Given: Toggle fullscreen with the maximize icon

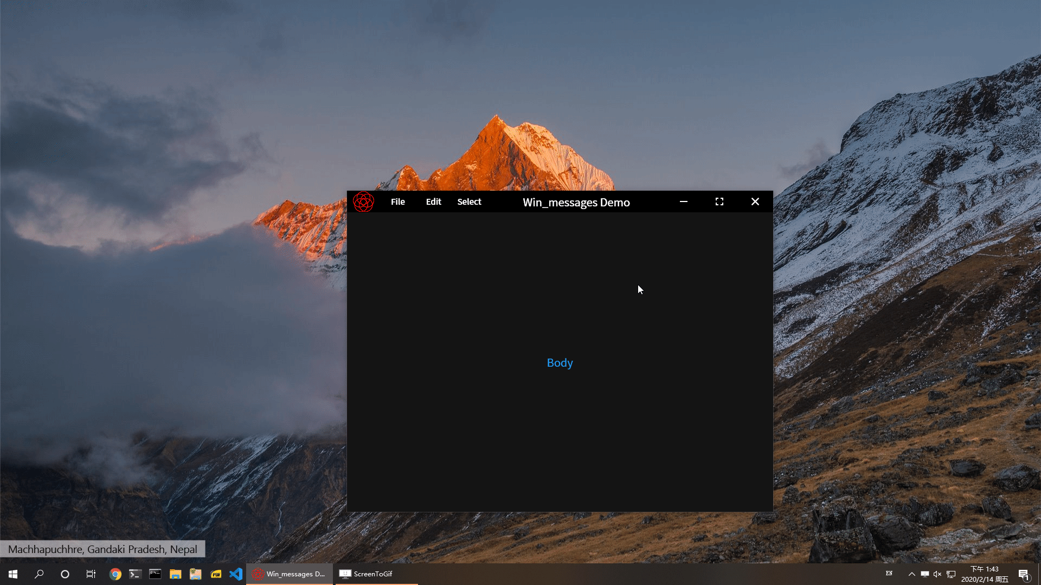Looking at the screenshot, I should click(719, 201).
